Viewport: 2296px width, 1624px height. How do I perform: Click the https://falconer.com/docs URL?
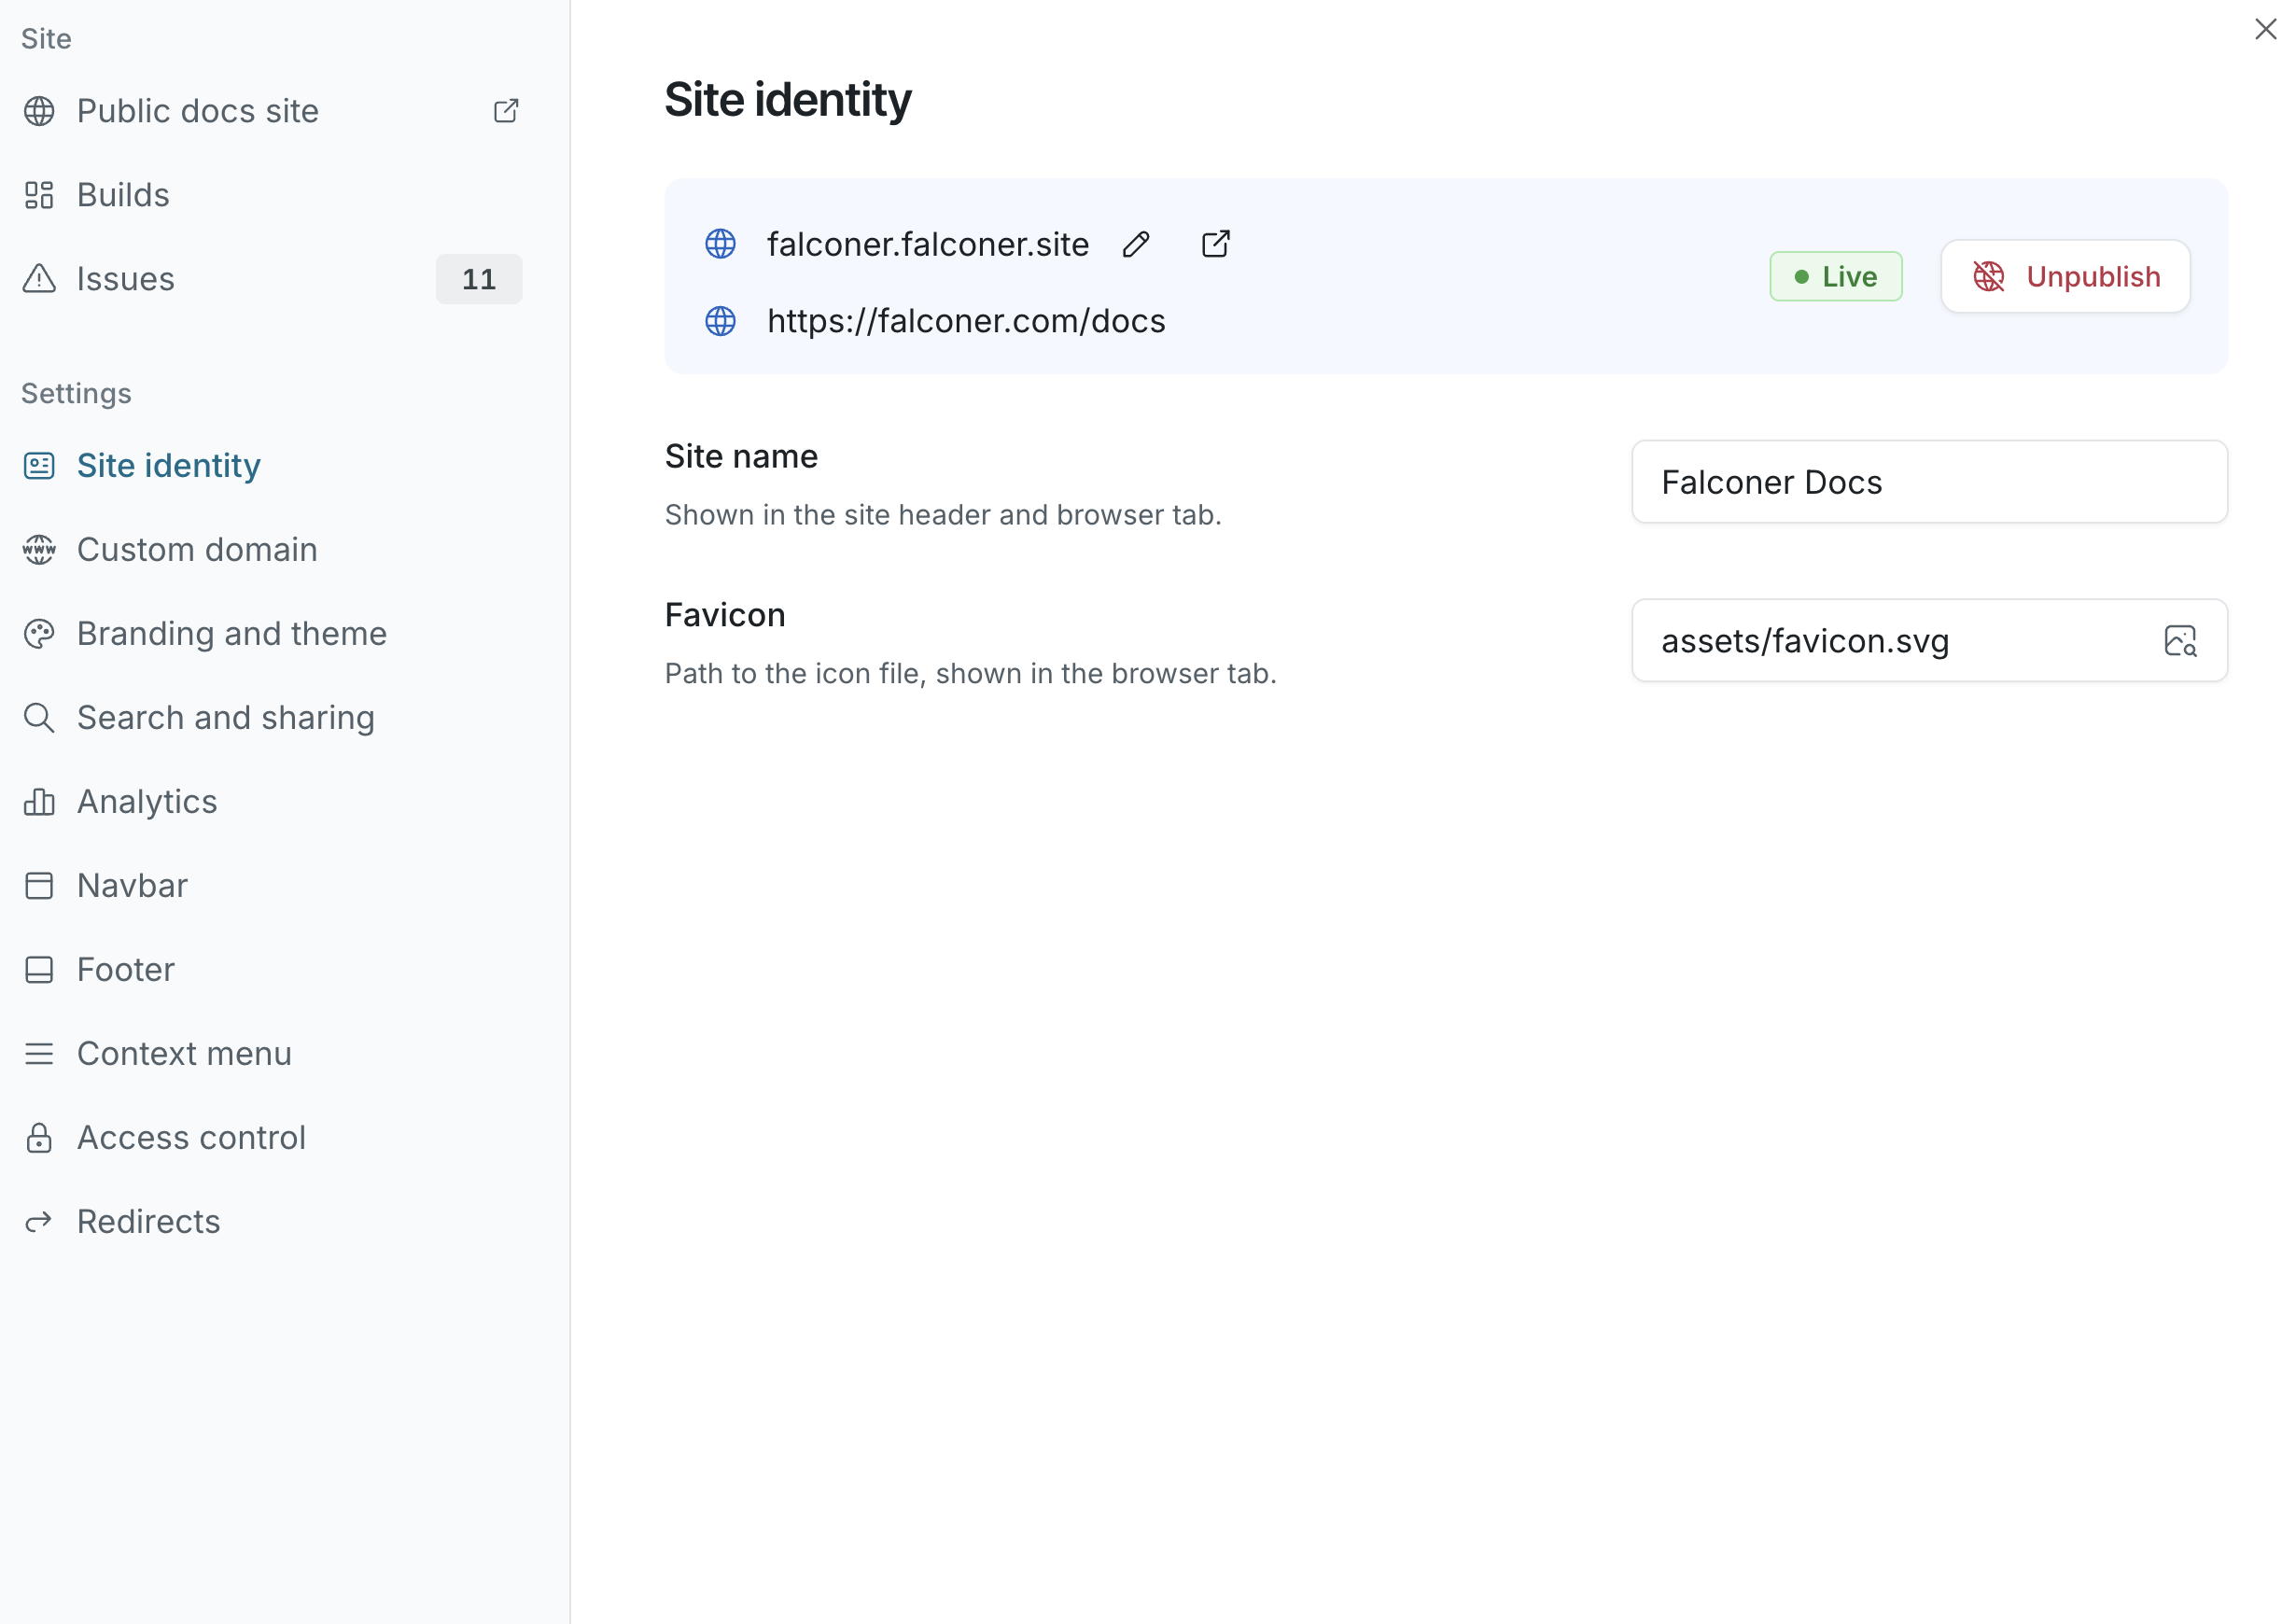pos(966,321)
